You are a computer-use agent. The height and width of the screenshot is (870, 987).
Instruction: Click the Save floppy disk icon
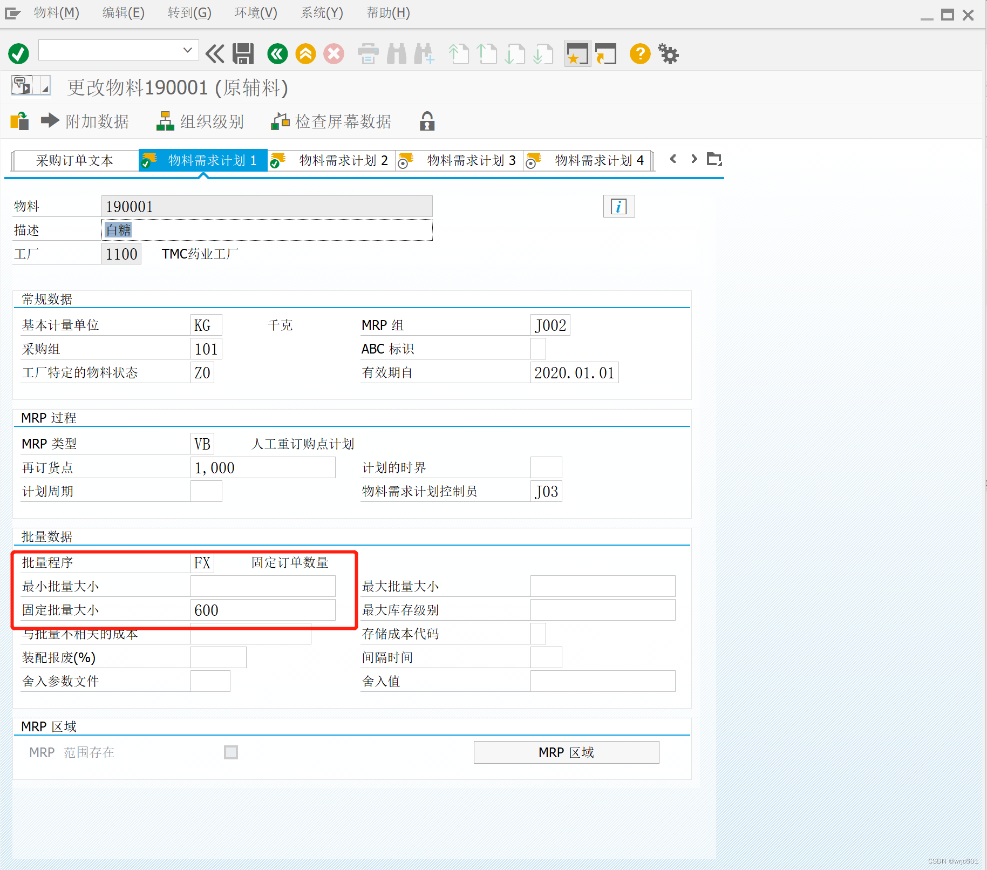(x=243, y=54)
